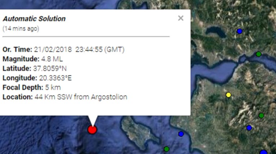Screen dimensions: 276x154
Task: Click the Magnitude 4.8 ML line
Action: [33, 59]
